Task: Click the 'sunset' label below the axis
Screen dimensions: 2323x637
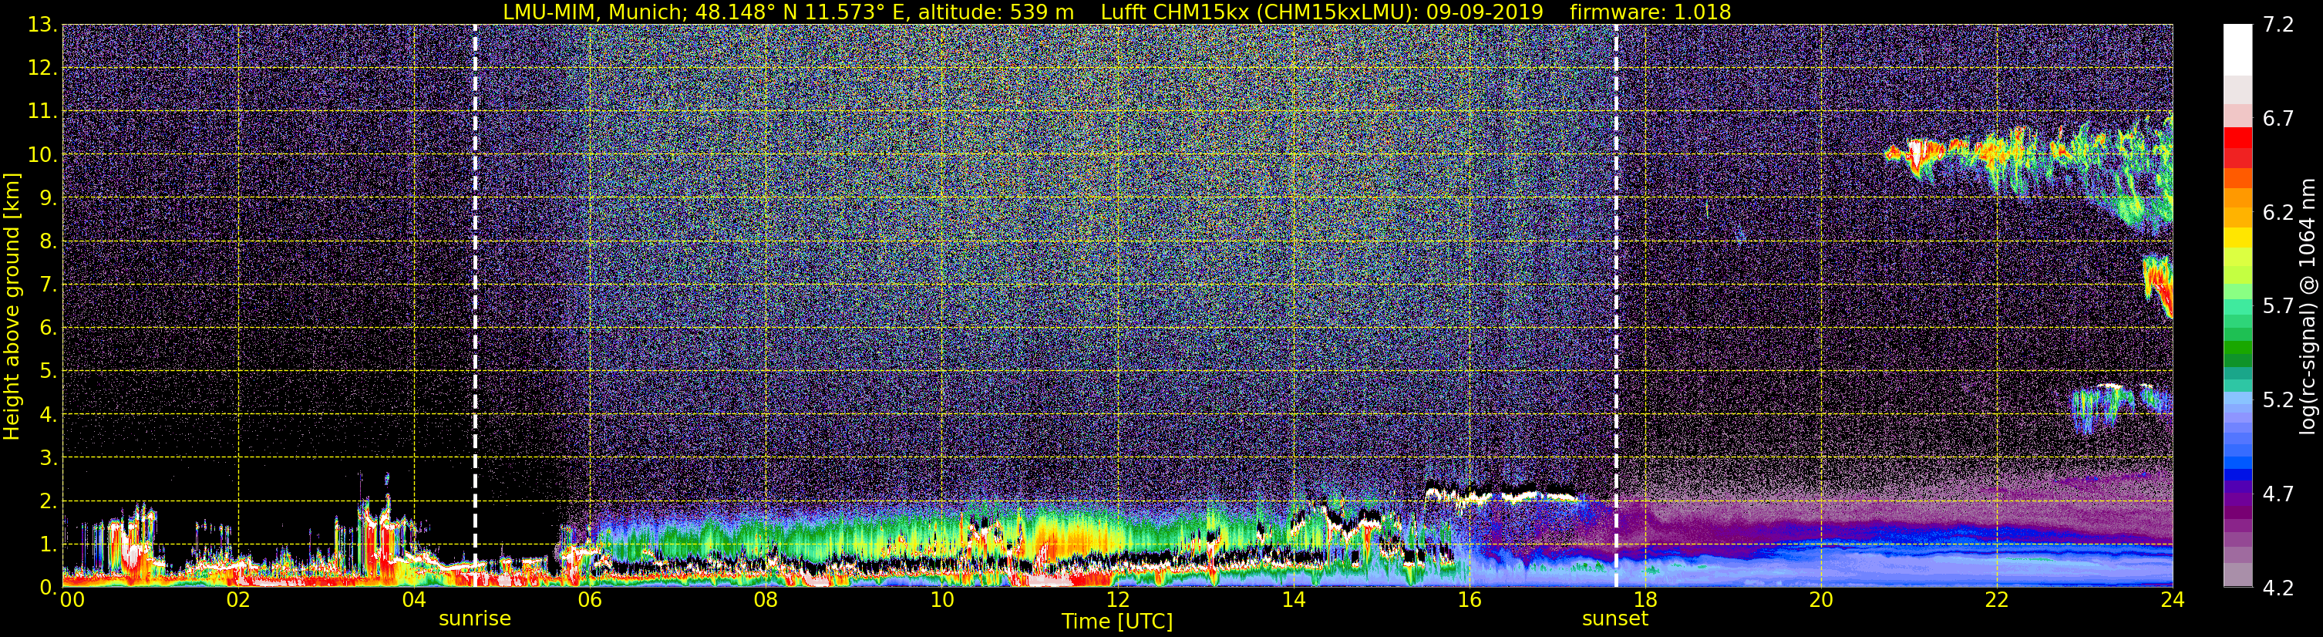Action: pyautogui.click(x=1615, y=619)
